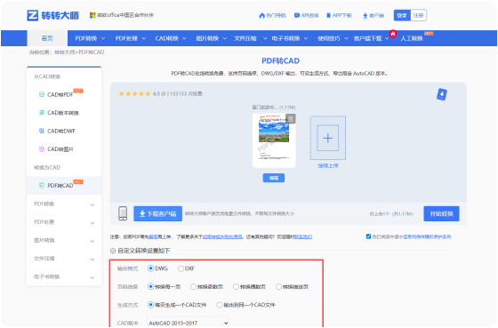Click the 开始转换 button

pyautogui.click(x=441, y=213)
